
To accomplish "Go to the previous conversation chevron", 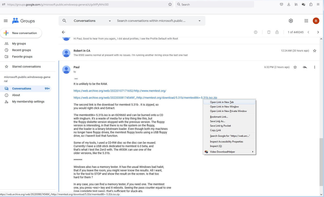I will pyautogui.click(x=308, y=32).
